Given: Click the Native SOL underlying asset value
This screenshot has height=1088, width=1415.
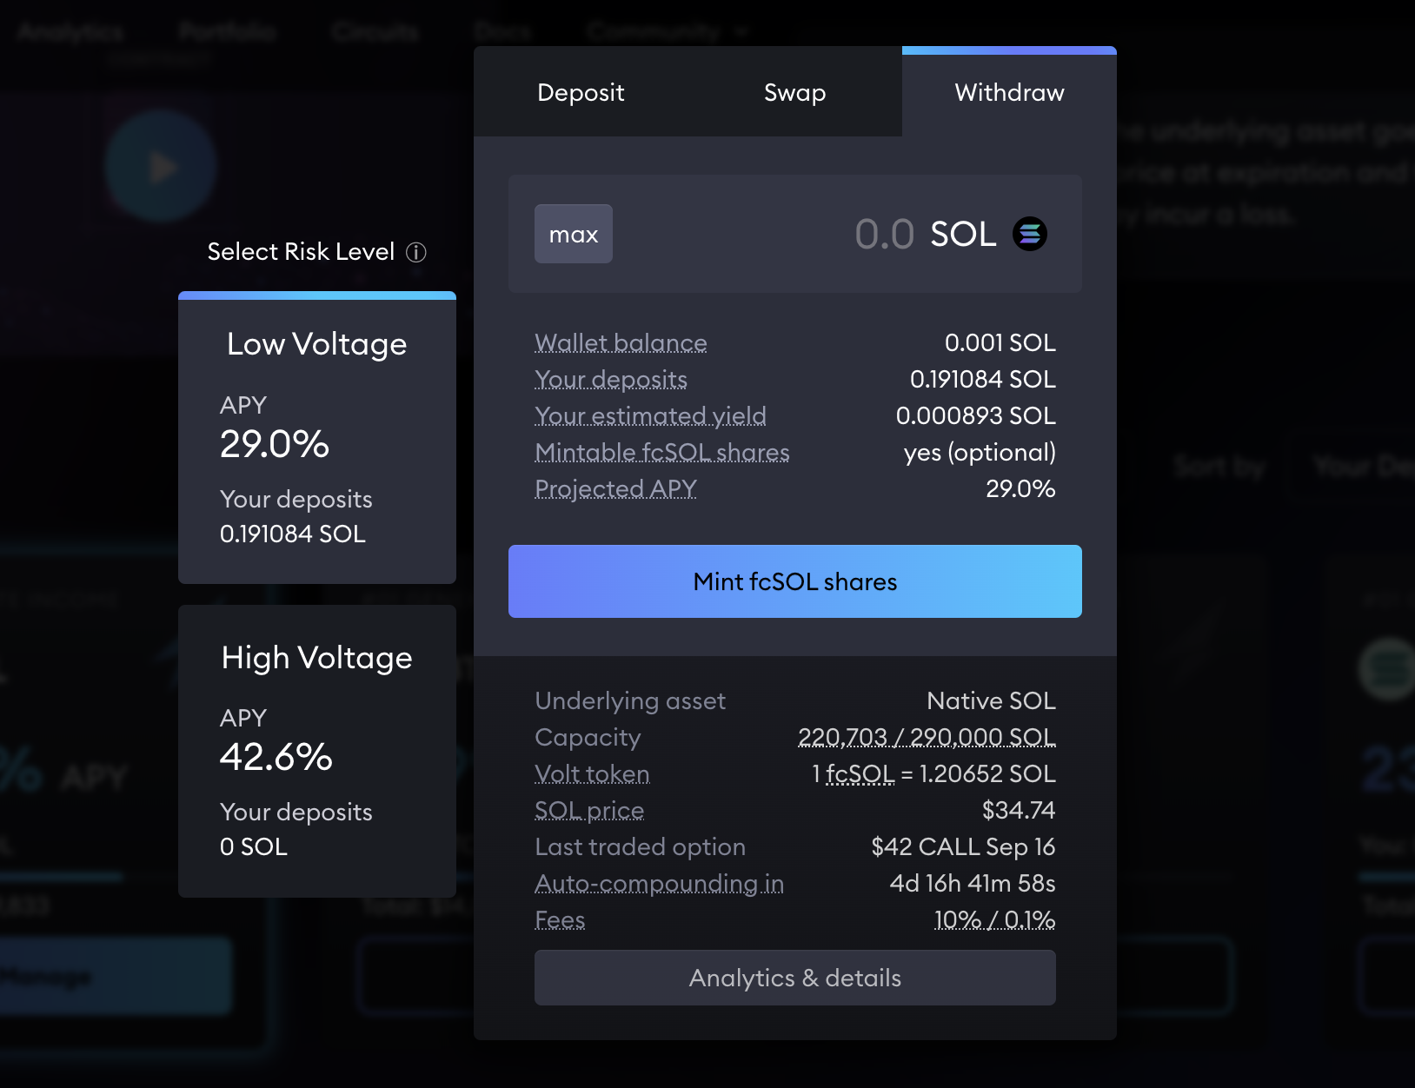Looking at the screenshot, I should pyautogui.click(x=991, y=700).
